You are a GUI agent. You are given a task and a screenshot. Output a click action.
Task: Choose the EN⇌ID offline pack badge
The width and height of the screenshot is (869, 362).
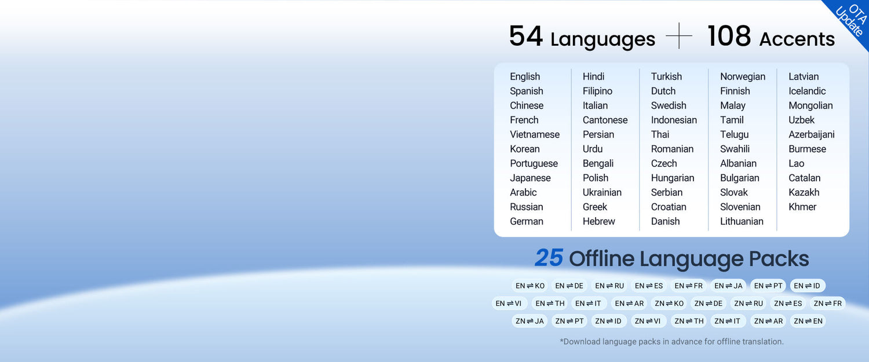point(807,286)
